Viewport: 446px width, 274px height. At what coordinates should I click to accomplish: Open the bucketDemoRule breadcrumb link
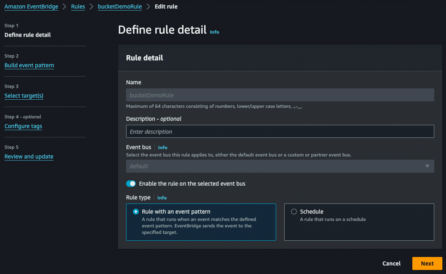coord(120,6)
